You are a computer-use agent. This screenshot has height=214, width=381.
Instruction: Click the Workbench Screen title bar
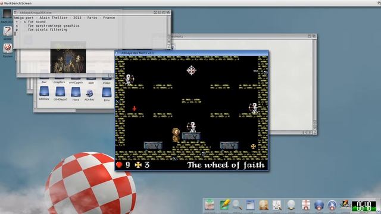pyautogui.click(x=190, y=3)
